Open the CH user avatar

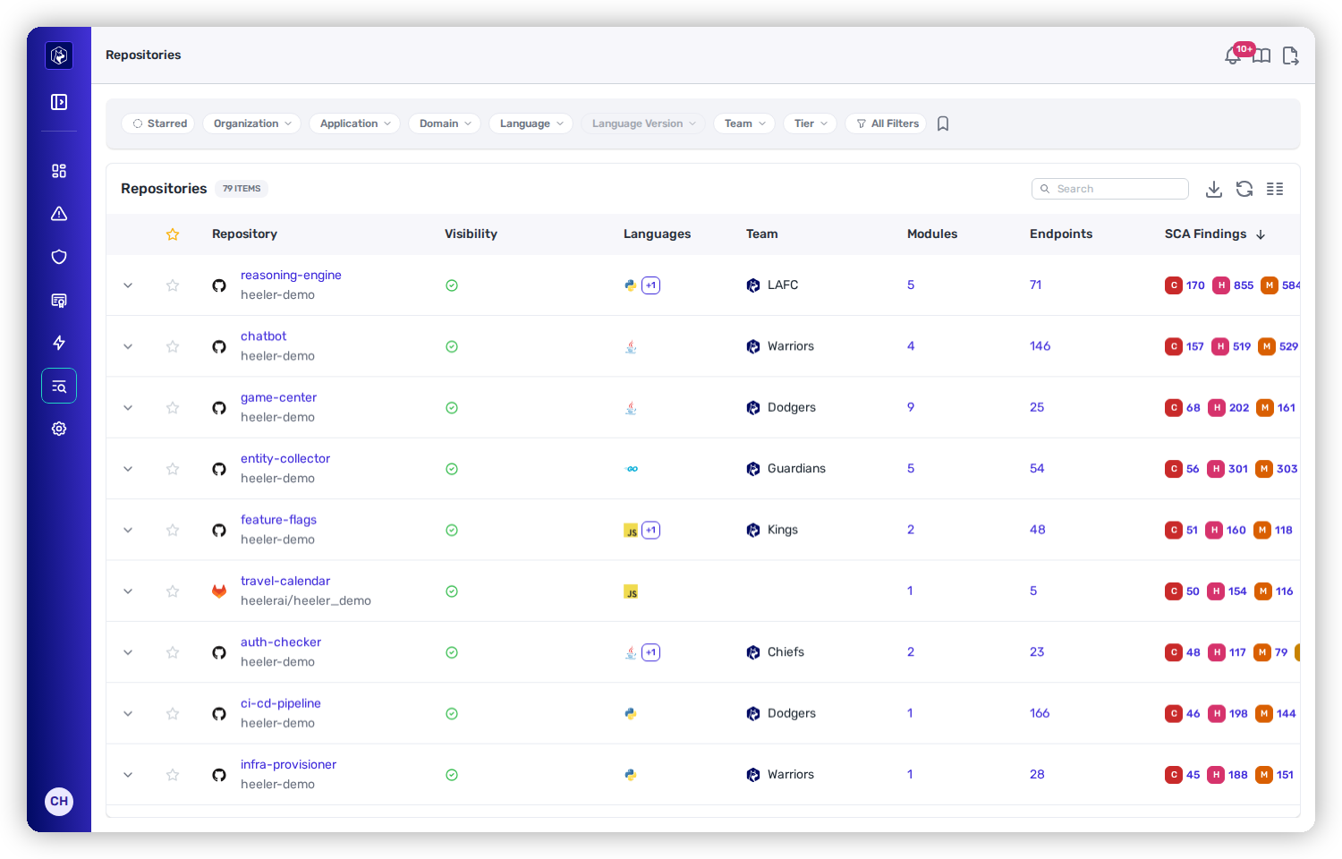[x=59, y=801]
